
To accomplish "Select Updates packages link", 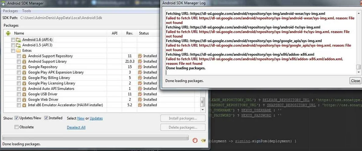I will [96, 118].
